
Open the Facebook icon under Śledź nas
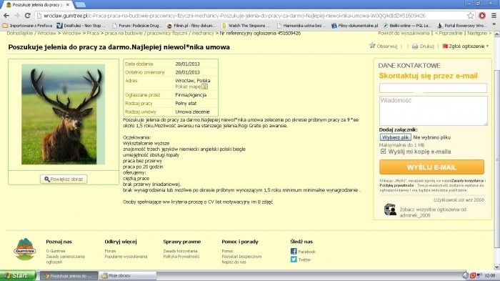tap(294, 251)
